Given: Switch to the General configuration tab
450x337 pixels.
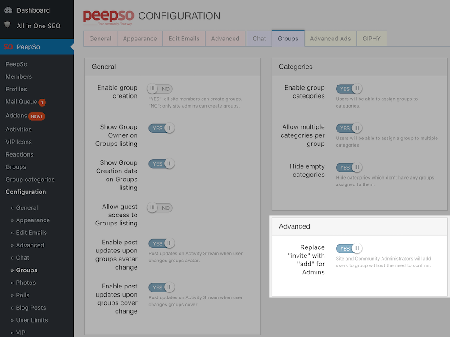Looking at the screenshot, I should click(x=100, y=39).
